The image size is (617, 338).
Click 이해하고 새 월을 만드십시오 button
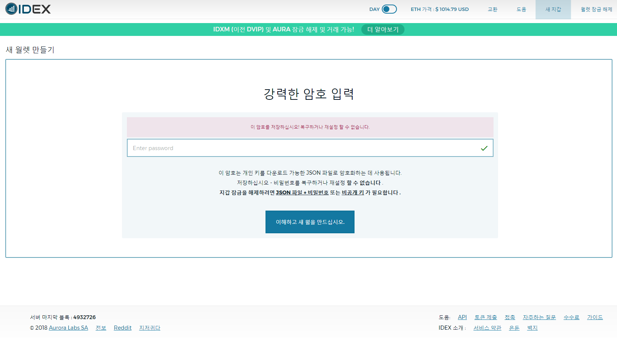pyautogui.click(x=310, y=222)
